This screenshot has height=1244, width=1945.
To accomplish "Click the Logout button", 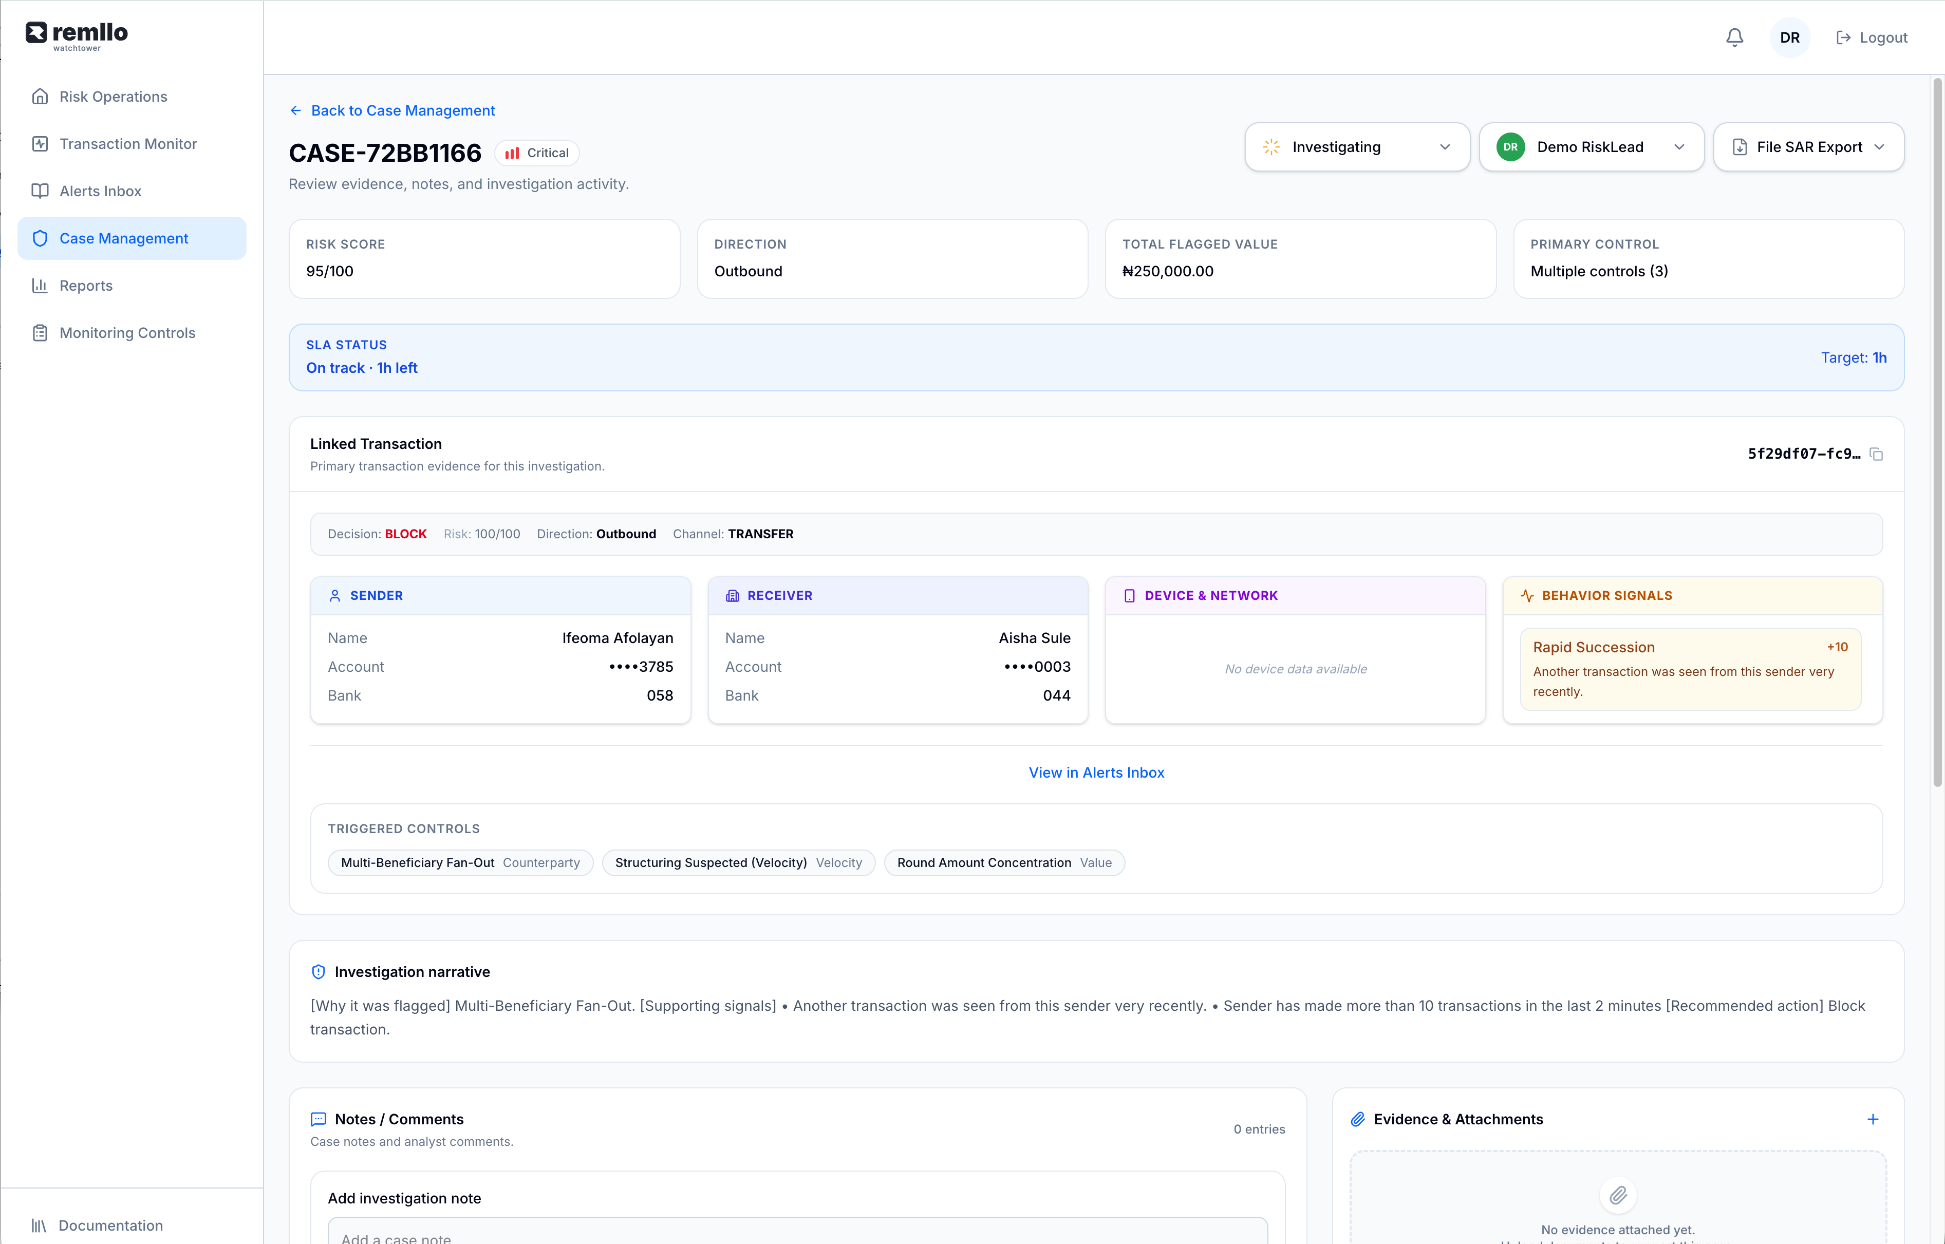I will click(x=1872, y=37).
